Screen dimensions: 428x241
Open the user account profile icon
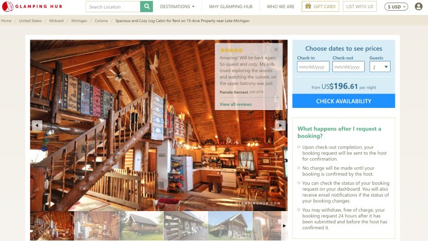click(x=418, y=6)
